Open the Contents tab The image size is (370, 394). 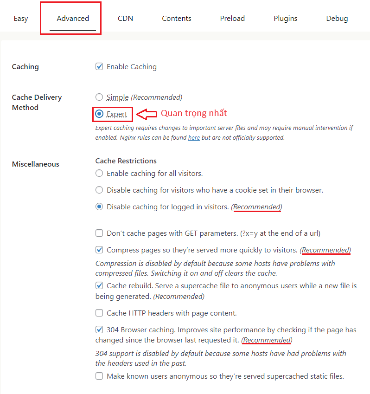pyautogui.click(x=177, y=19)
